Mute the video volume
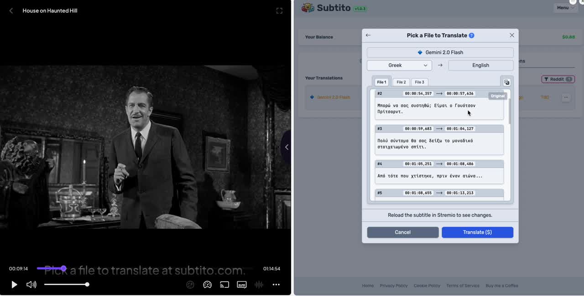 pos(31,284)
